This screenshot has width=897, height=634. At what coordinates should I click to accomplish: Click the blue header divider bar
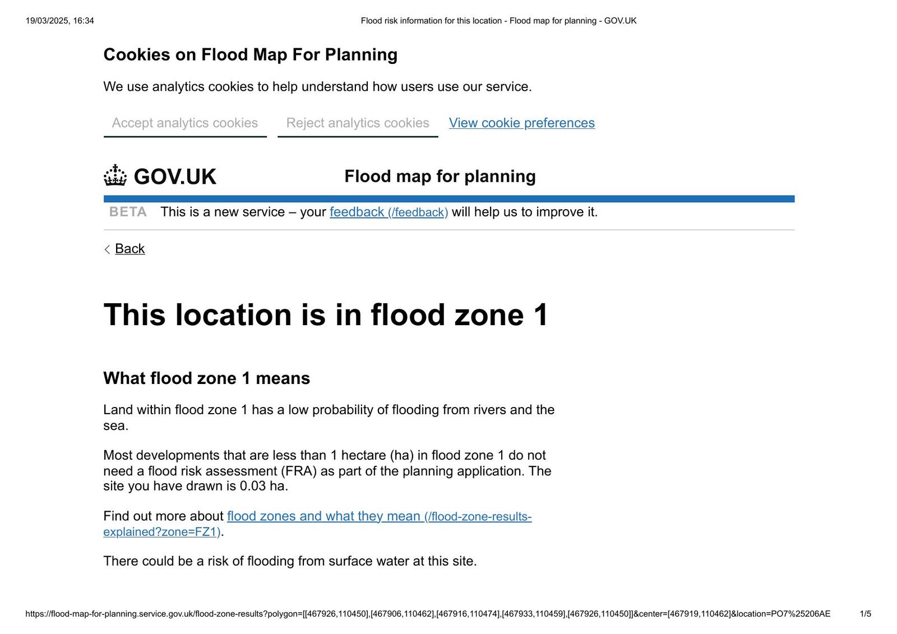point(449,199)
